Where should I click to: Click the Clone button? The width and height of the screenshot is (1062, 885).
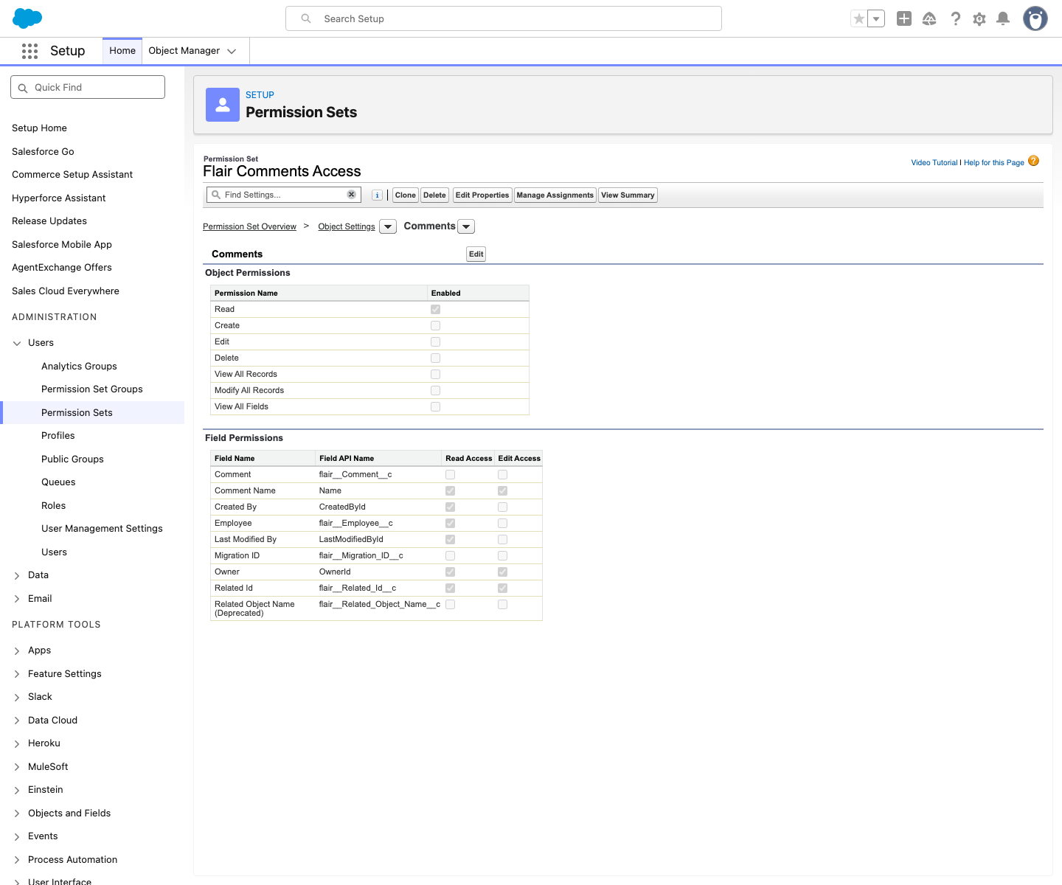coord(405,195)
